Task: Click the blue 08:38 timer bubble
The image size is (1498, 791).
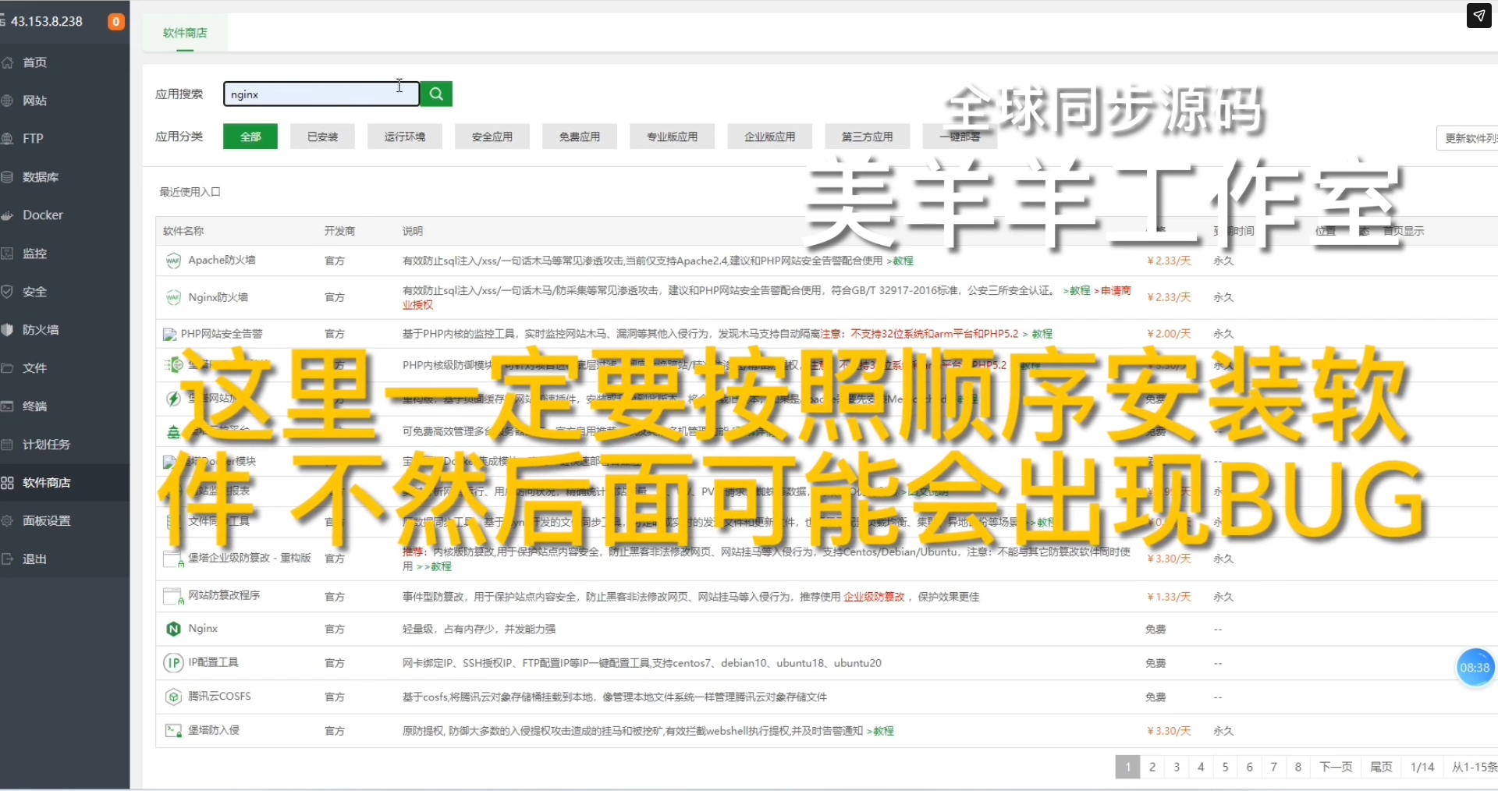Action: tap(1474, 668)
